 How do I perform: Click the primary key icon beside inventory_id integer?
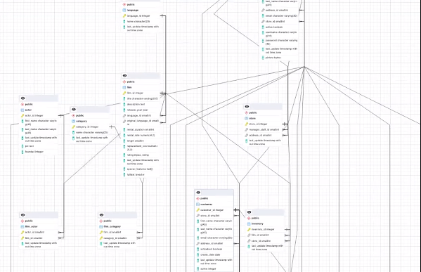249,230
